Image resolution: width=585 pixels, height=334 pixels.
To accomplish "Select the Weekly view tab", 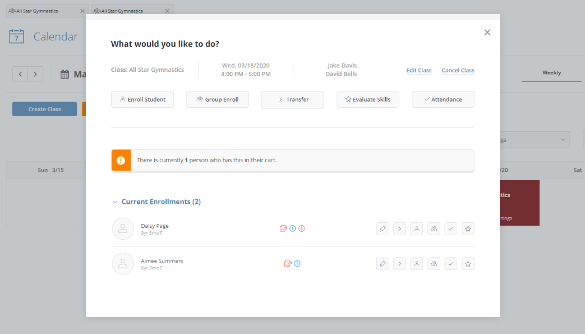I will [551, 73].
